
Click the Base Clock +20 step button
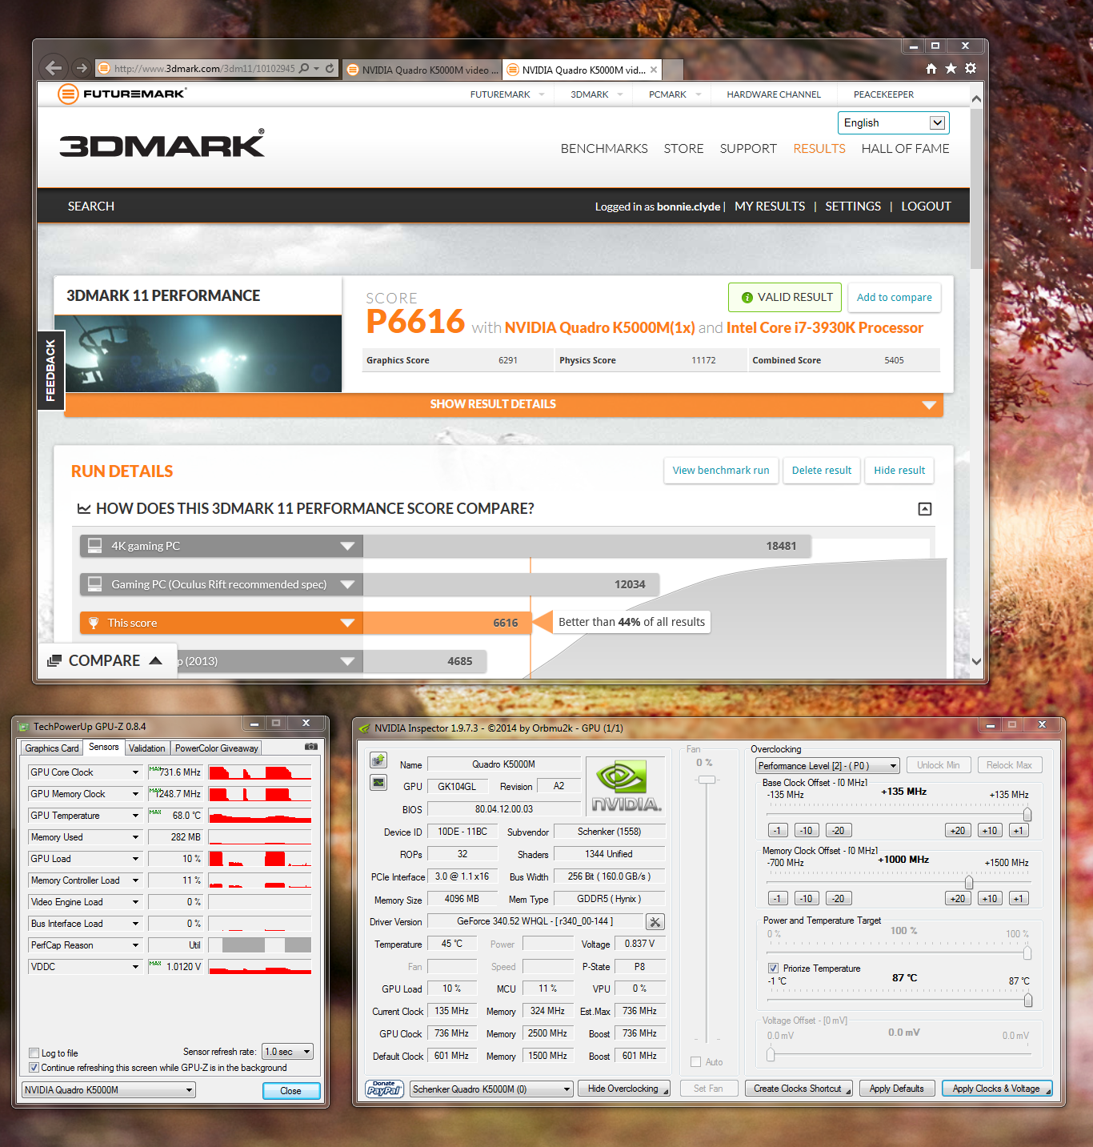[957, 831]
